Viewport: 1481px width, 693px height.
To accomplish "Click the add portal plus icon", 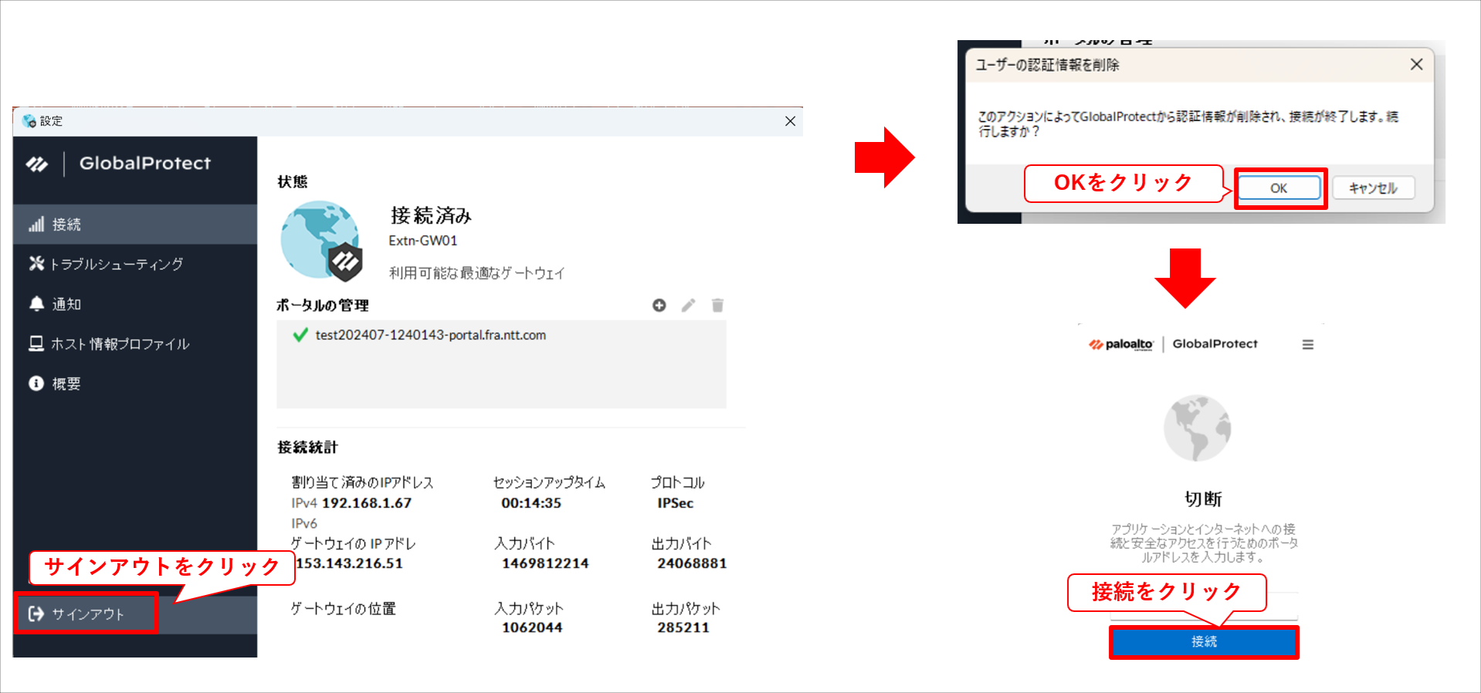I will 659,306.
